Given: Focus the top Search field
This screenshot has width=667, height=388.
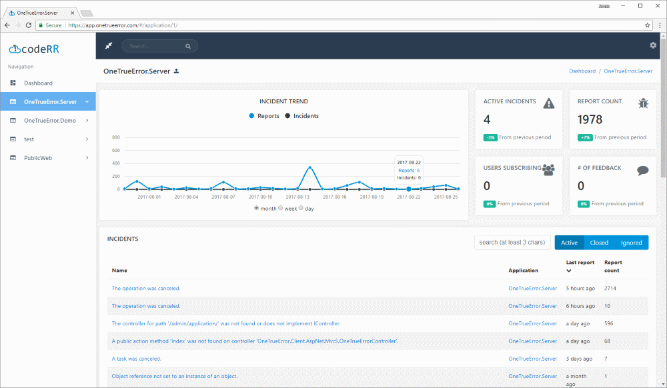Looking at the screenshot, I should click(159, 46).
